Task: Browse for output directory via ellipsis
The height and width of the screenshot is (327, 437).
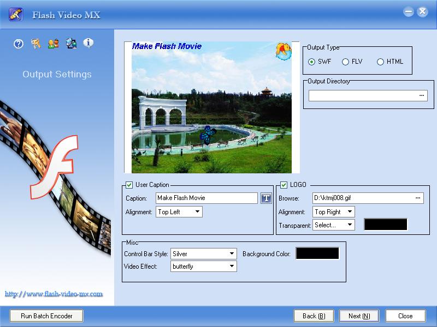Action: click(422, 95)
